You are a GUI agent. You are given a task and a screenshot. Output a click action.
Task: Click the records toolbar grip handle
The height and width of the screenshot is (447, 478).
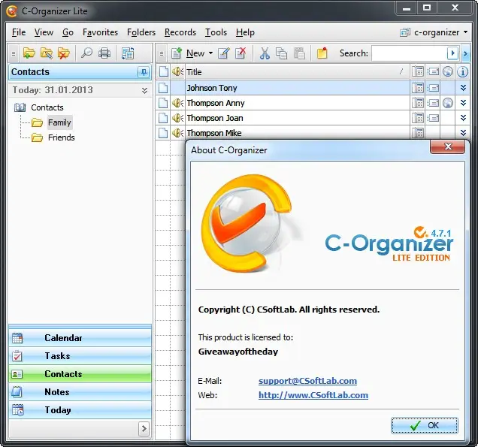(x=162, y=53)
